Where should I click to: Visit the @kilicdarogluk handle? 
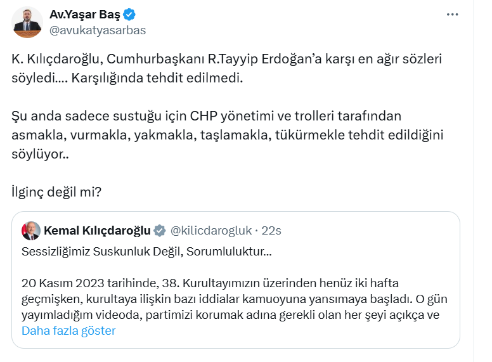coord(211,230)
